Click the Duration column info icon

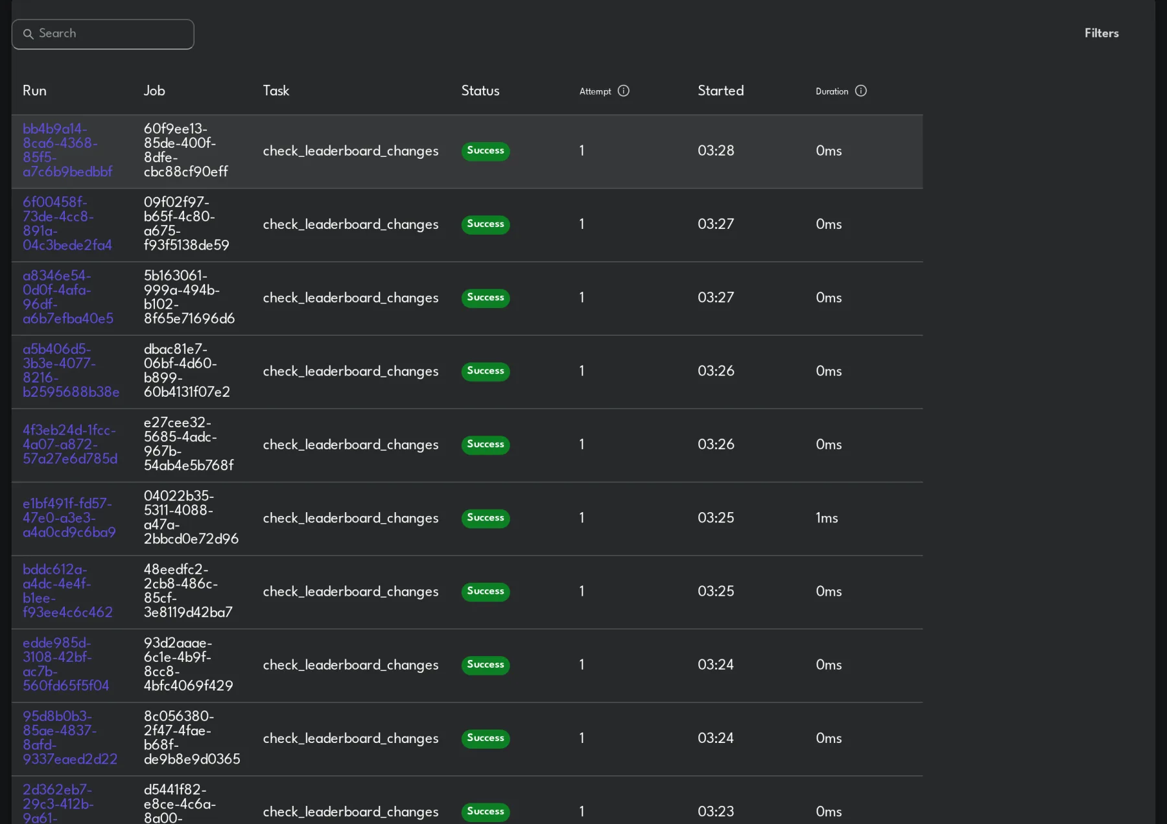pos(860,91)
